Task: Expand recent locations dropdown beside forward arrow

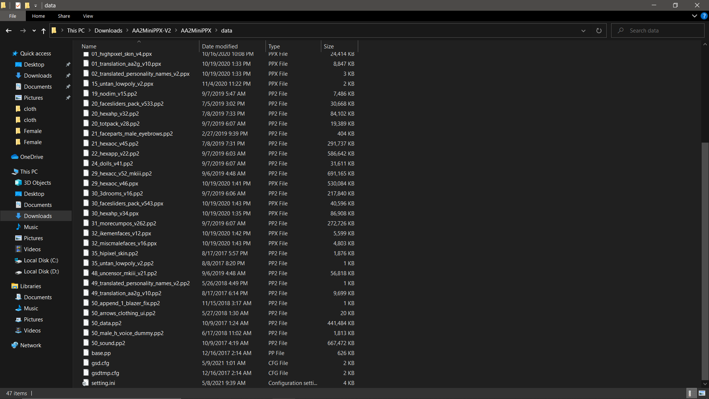Action: click(x=34, y=31)
